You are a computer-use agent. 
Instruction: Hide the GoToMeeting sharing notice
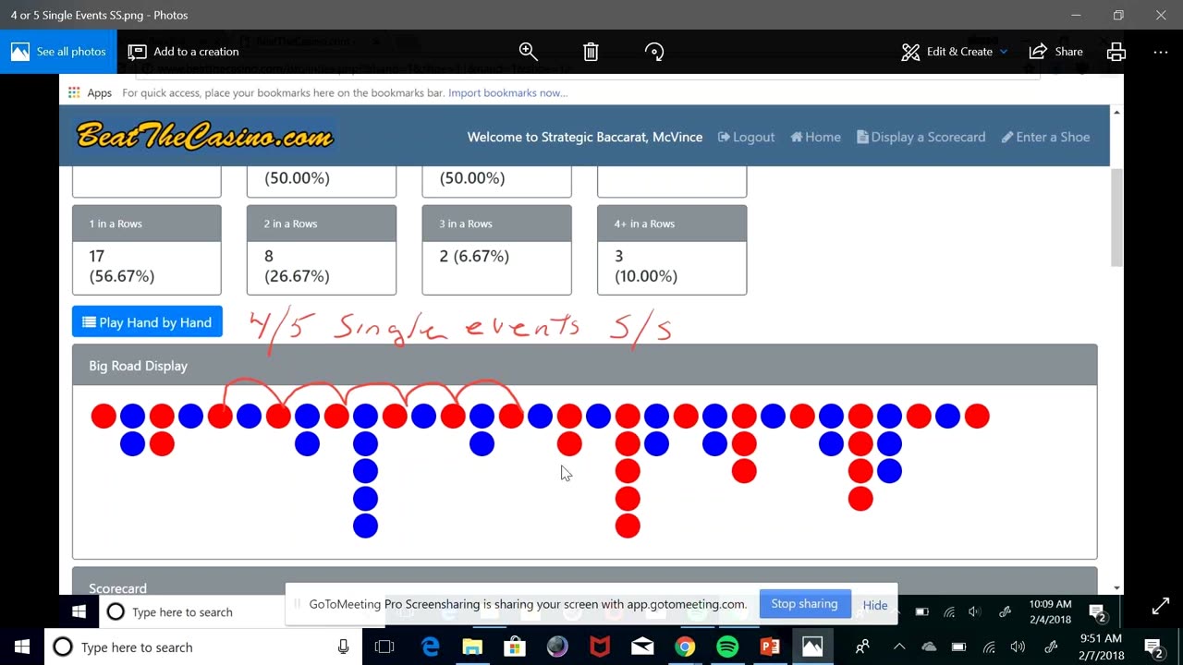coord(874,605)
